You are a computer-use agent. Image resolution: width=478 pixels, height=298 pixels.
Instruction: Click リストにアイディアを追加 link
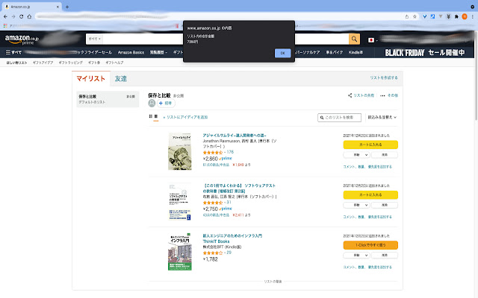[185, 117]
